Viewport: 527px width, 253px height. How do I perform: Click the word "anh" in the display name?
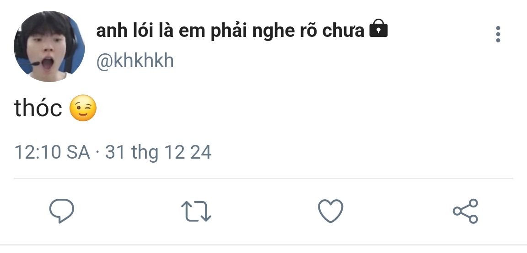[x=110, y=31]
